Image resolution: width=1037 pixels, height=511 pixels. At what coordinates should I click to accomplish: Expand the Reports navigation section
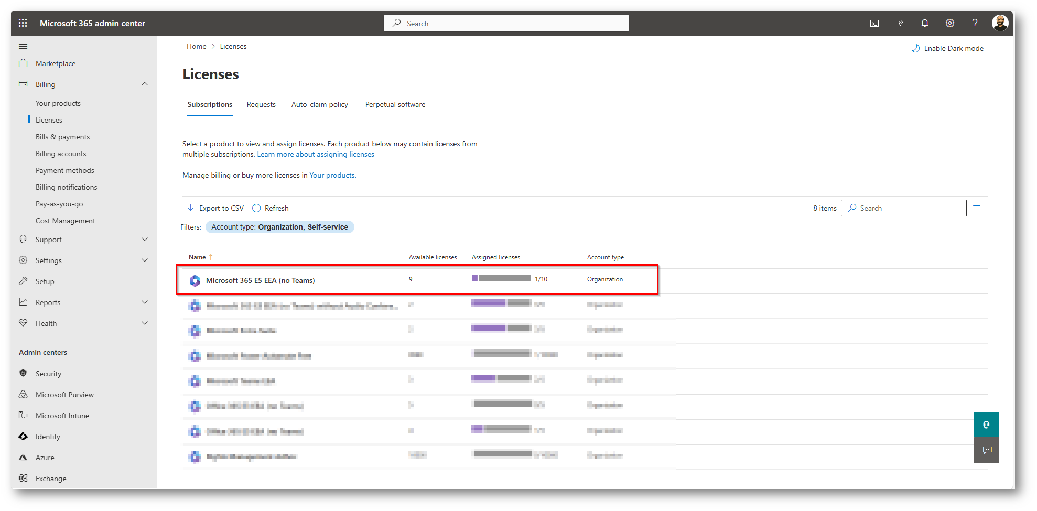[145, 302]
